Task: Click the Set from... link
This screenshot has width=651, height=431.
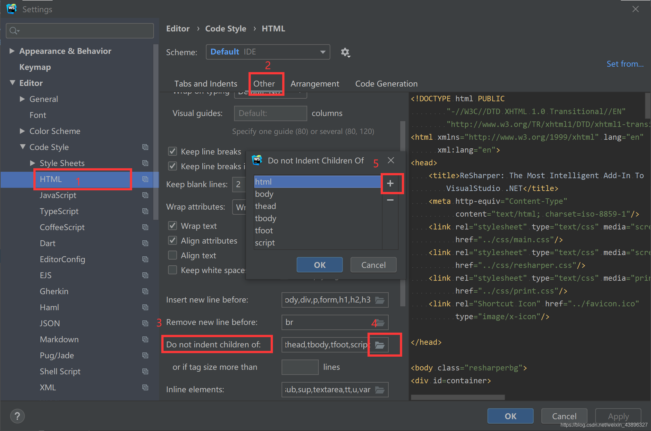Action: pyautogui.click(x=625, y=64)
